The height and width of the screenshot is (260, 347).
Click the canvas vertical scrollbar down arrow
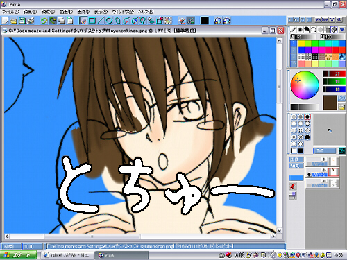(x=279, y=230)
